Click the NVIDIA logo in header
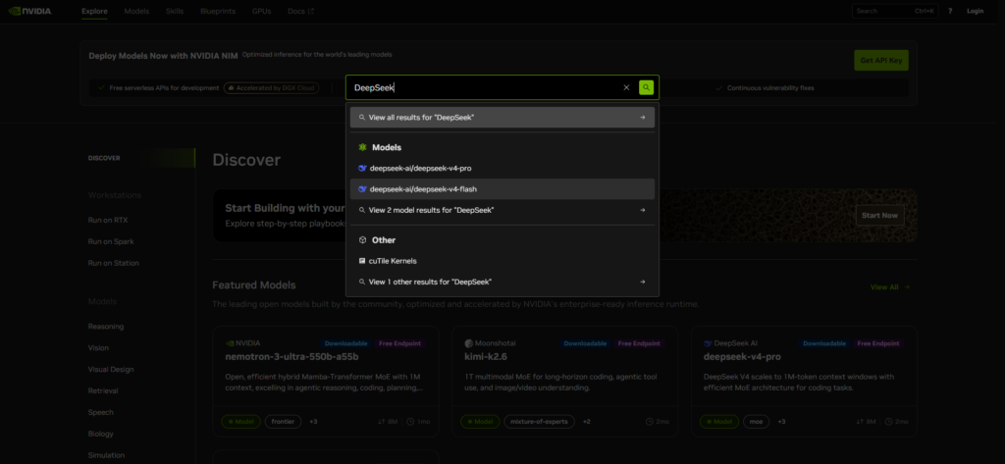The image size is (1005, 464). click(29, 11)
